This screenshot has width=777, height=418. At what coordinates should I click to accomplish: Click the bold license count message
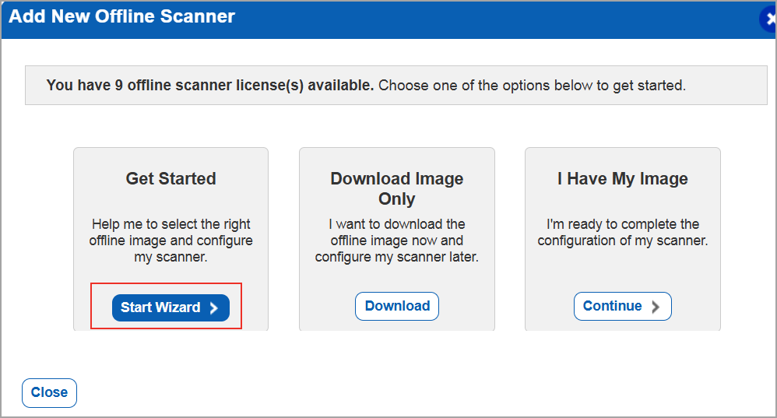210,86
